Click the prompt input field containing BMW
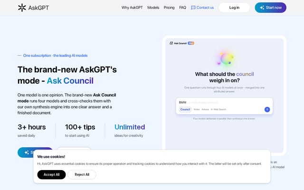The width and height of the screenshot is (304, 190). 224,106
